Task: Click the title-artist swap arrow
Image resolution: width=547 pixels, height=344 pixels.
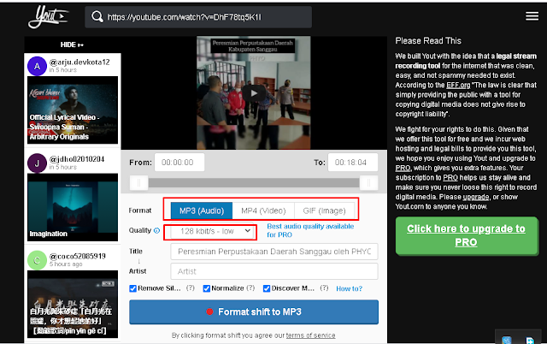Action: pos(138,261)
